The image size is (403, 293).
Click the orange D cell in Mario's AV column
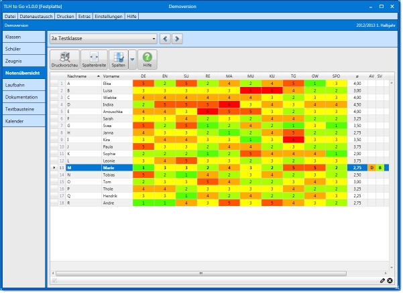point(371,167)
